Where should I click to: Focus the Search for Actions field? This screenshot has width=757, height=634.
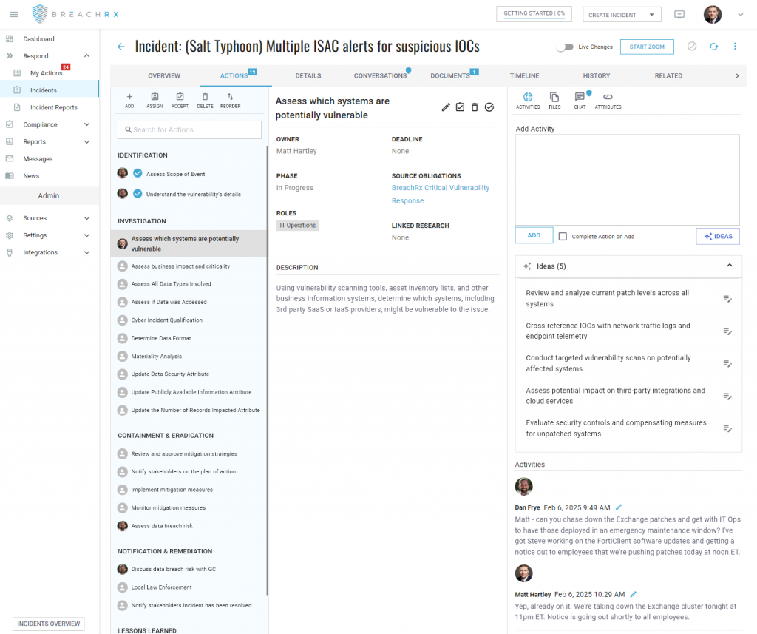pos(190,129)
